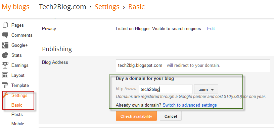Click the Check availability button
The image size is (274, 128).
pyautogui.click(x=136, y=116)
